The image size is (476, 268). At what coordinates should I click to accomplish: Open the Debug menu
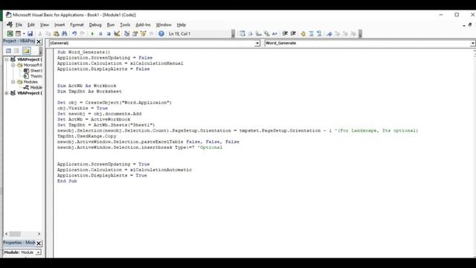[95, 25]
